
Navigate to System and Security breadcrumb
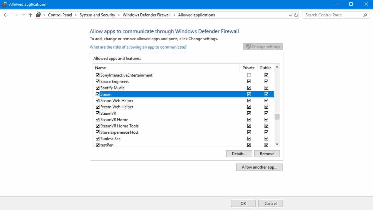(97, 15)
